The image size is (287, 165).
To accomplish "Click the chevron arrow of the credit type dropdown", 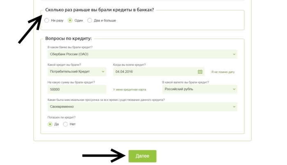I will (103, 72).
